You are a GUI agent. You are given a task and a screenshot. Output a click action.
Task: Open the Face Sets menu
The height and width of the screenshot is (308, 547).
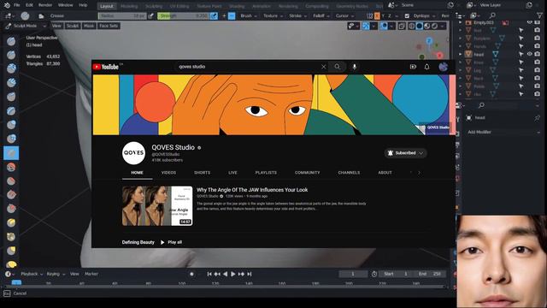(109, 26)
